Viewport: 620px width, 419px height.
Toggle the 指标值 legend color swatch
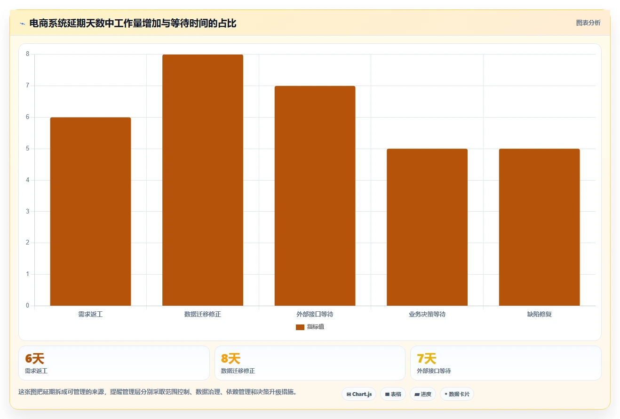(x=300, y=327)
